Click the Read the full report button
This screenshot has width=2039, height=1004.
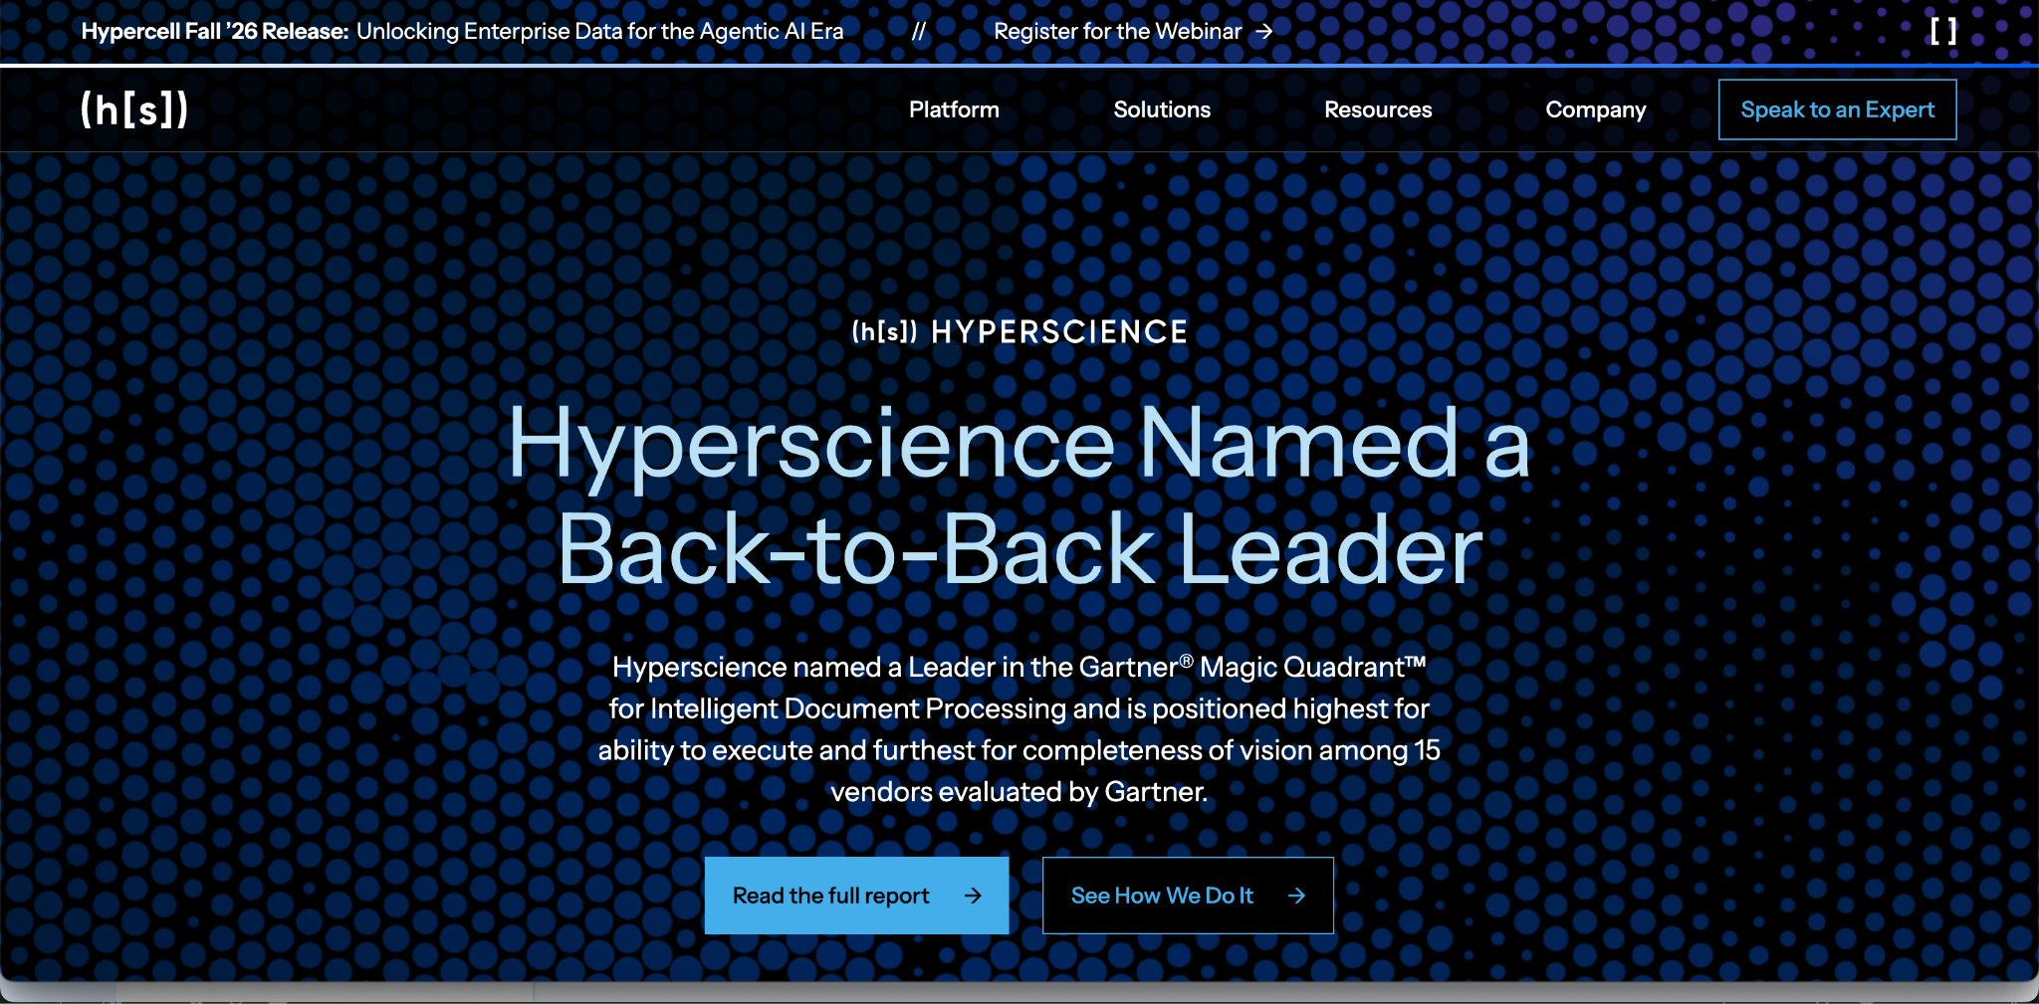[x=856, y=896]
